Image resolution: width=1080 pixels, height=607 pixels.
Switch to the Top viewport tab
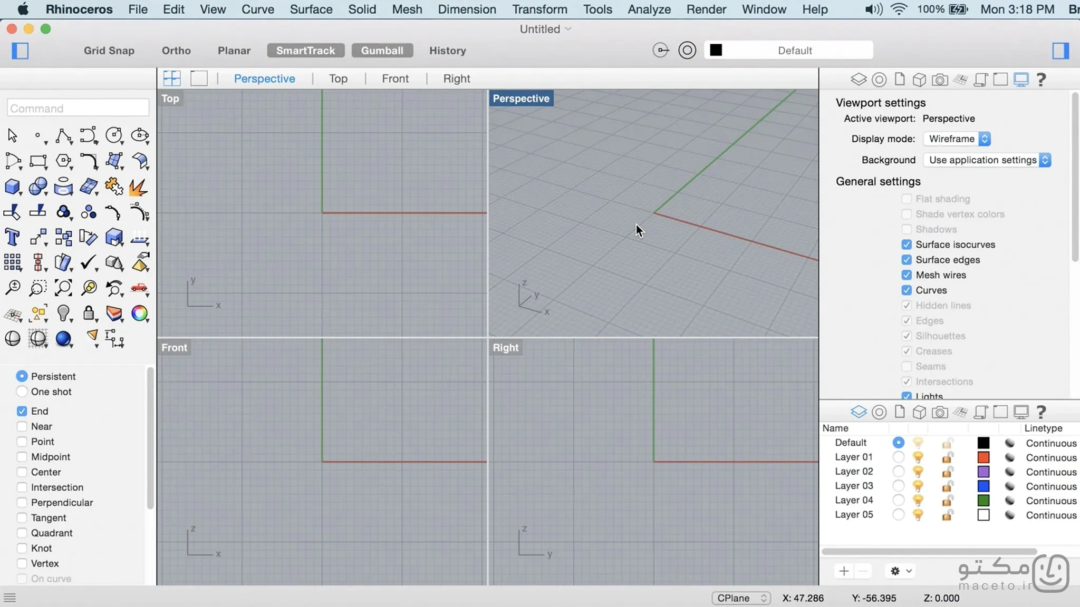(x=338, y=79)
